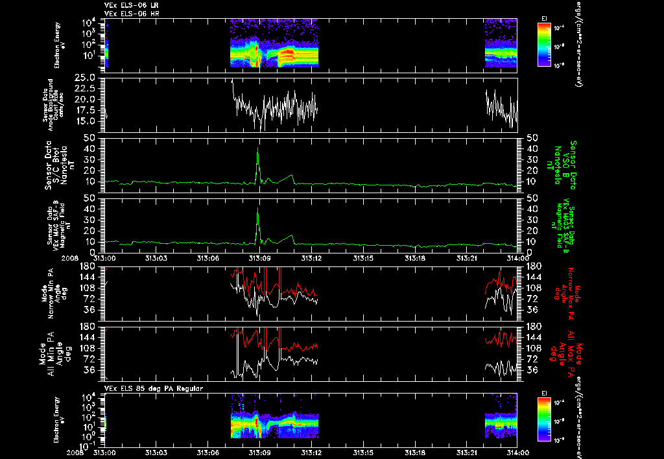Select the "VEx ELS 85 deg PA Regular" panel title

tap(153, 388)
